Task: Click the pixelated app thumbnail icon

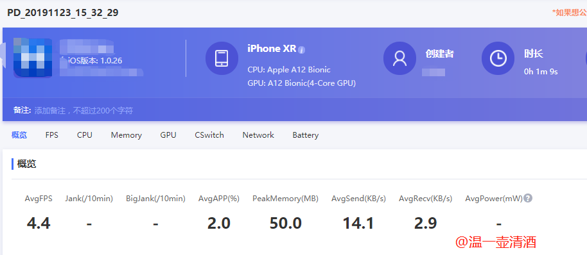Action: [x=33, y=58]
